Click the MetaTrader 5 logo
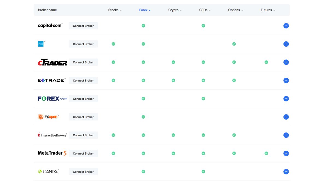 pos(52,153)
